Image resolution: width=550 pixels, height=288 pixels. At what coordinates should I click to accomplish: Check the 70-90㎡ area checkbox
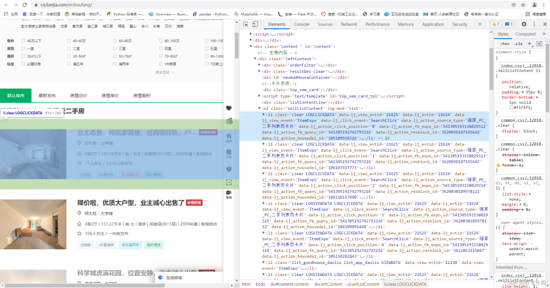tap(161, 56)
